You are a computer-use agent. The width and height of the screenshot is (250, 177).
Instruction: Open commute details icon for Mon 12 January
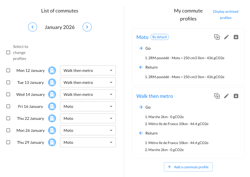[52, 70]
